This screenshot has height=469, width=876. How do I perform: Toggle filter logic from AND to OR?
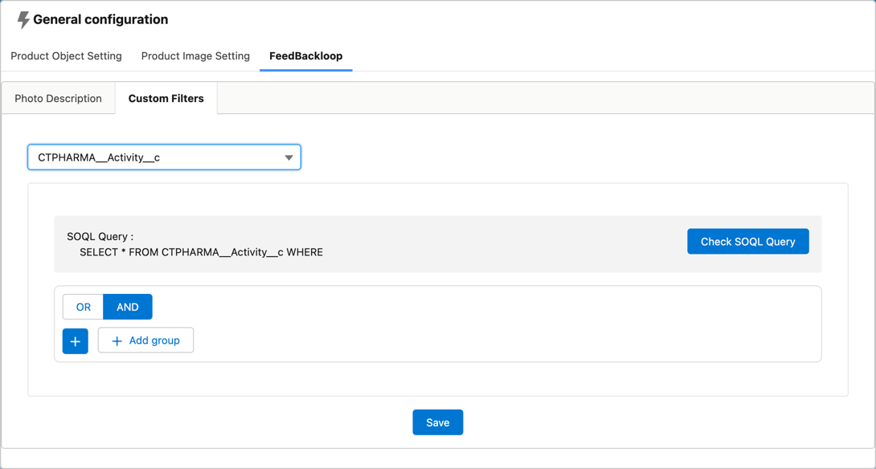click(82, 306)
